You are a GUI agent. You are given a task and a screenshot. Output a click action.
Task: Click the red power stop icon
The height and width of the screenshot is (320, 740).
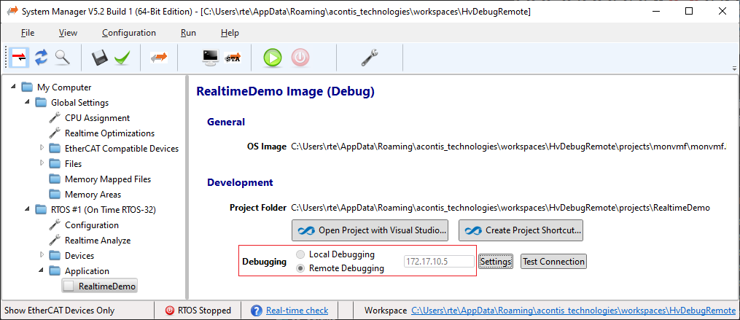tap(300, 58)
